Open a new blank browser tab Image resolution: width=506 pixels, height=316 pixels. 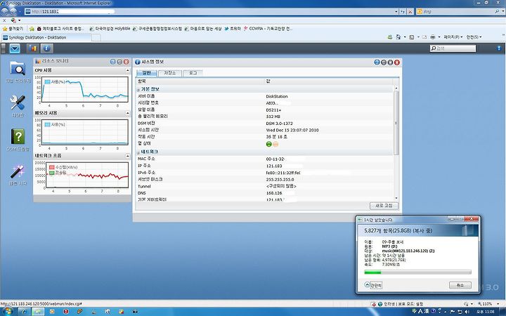[96, 38]
